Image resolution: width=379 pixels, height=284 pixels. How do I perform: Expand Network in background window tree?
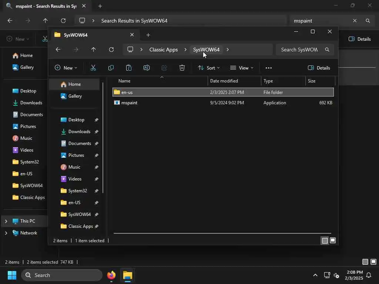tap(6, 233)
